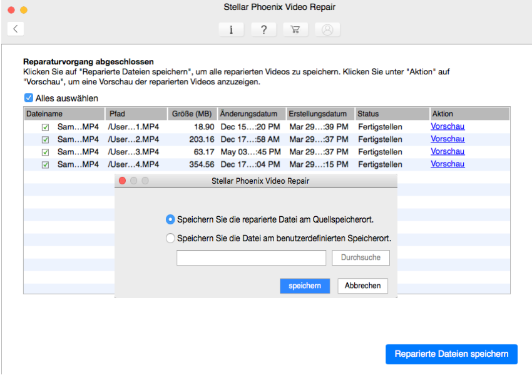Uncheck the row with size 18.90

pos(45,127)
